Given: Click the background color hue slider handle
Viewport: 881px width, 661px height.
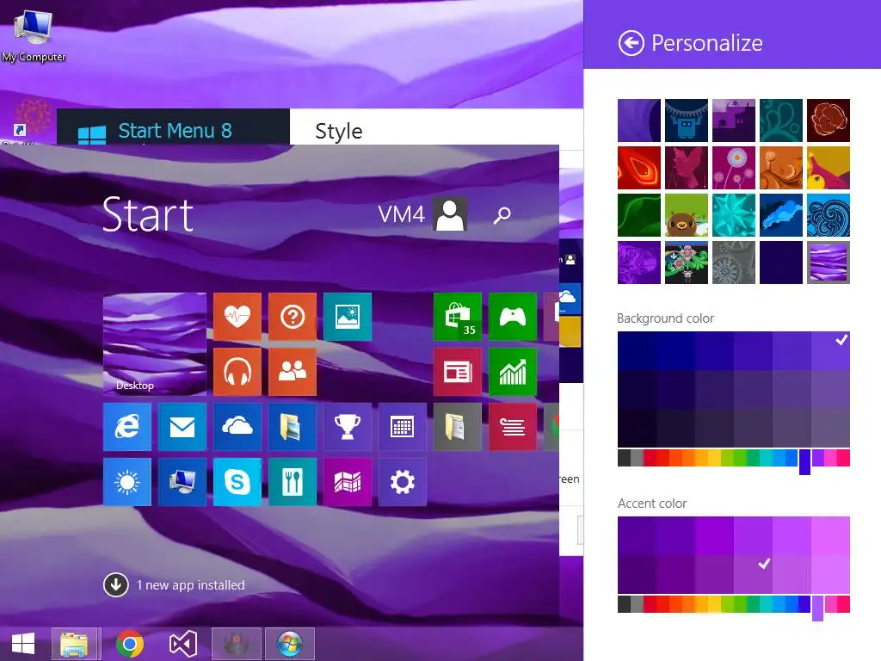Looking at the screenshot, I should [804, 461].
